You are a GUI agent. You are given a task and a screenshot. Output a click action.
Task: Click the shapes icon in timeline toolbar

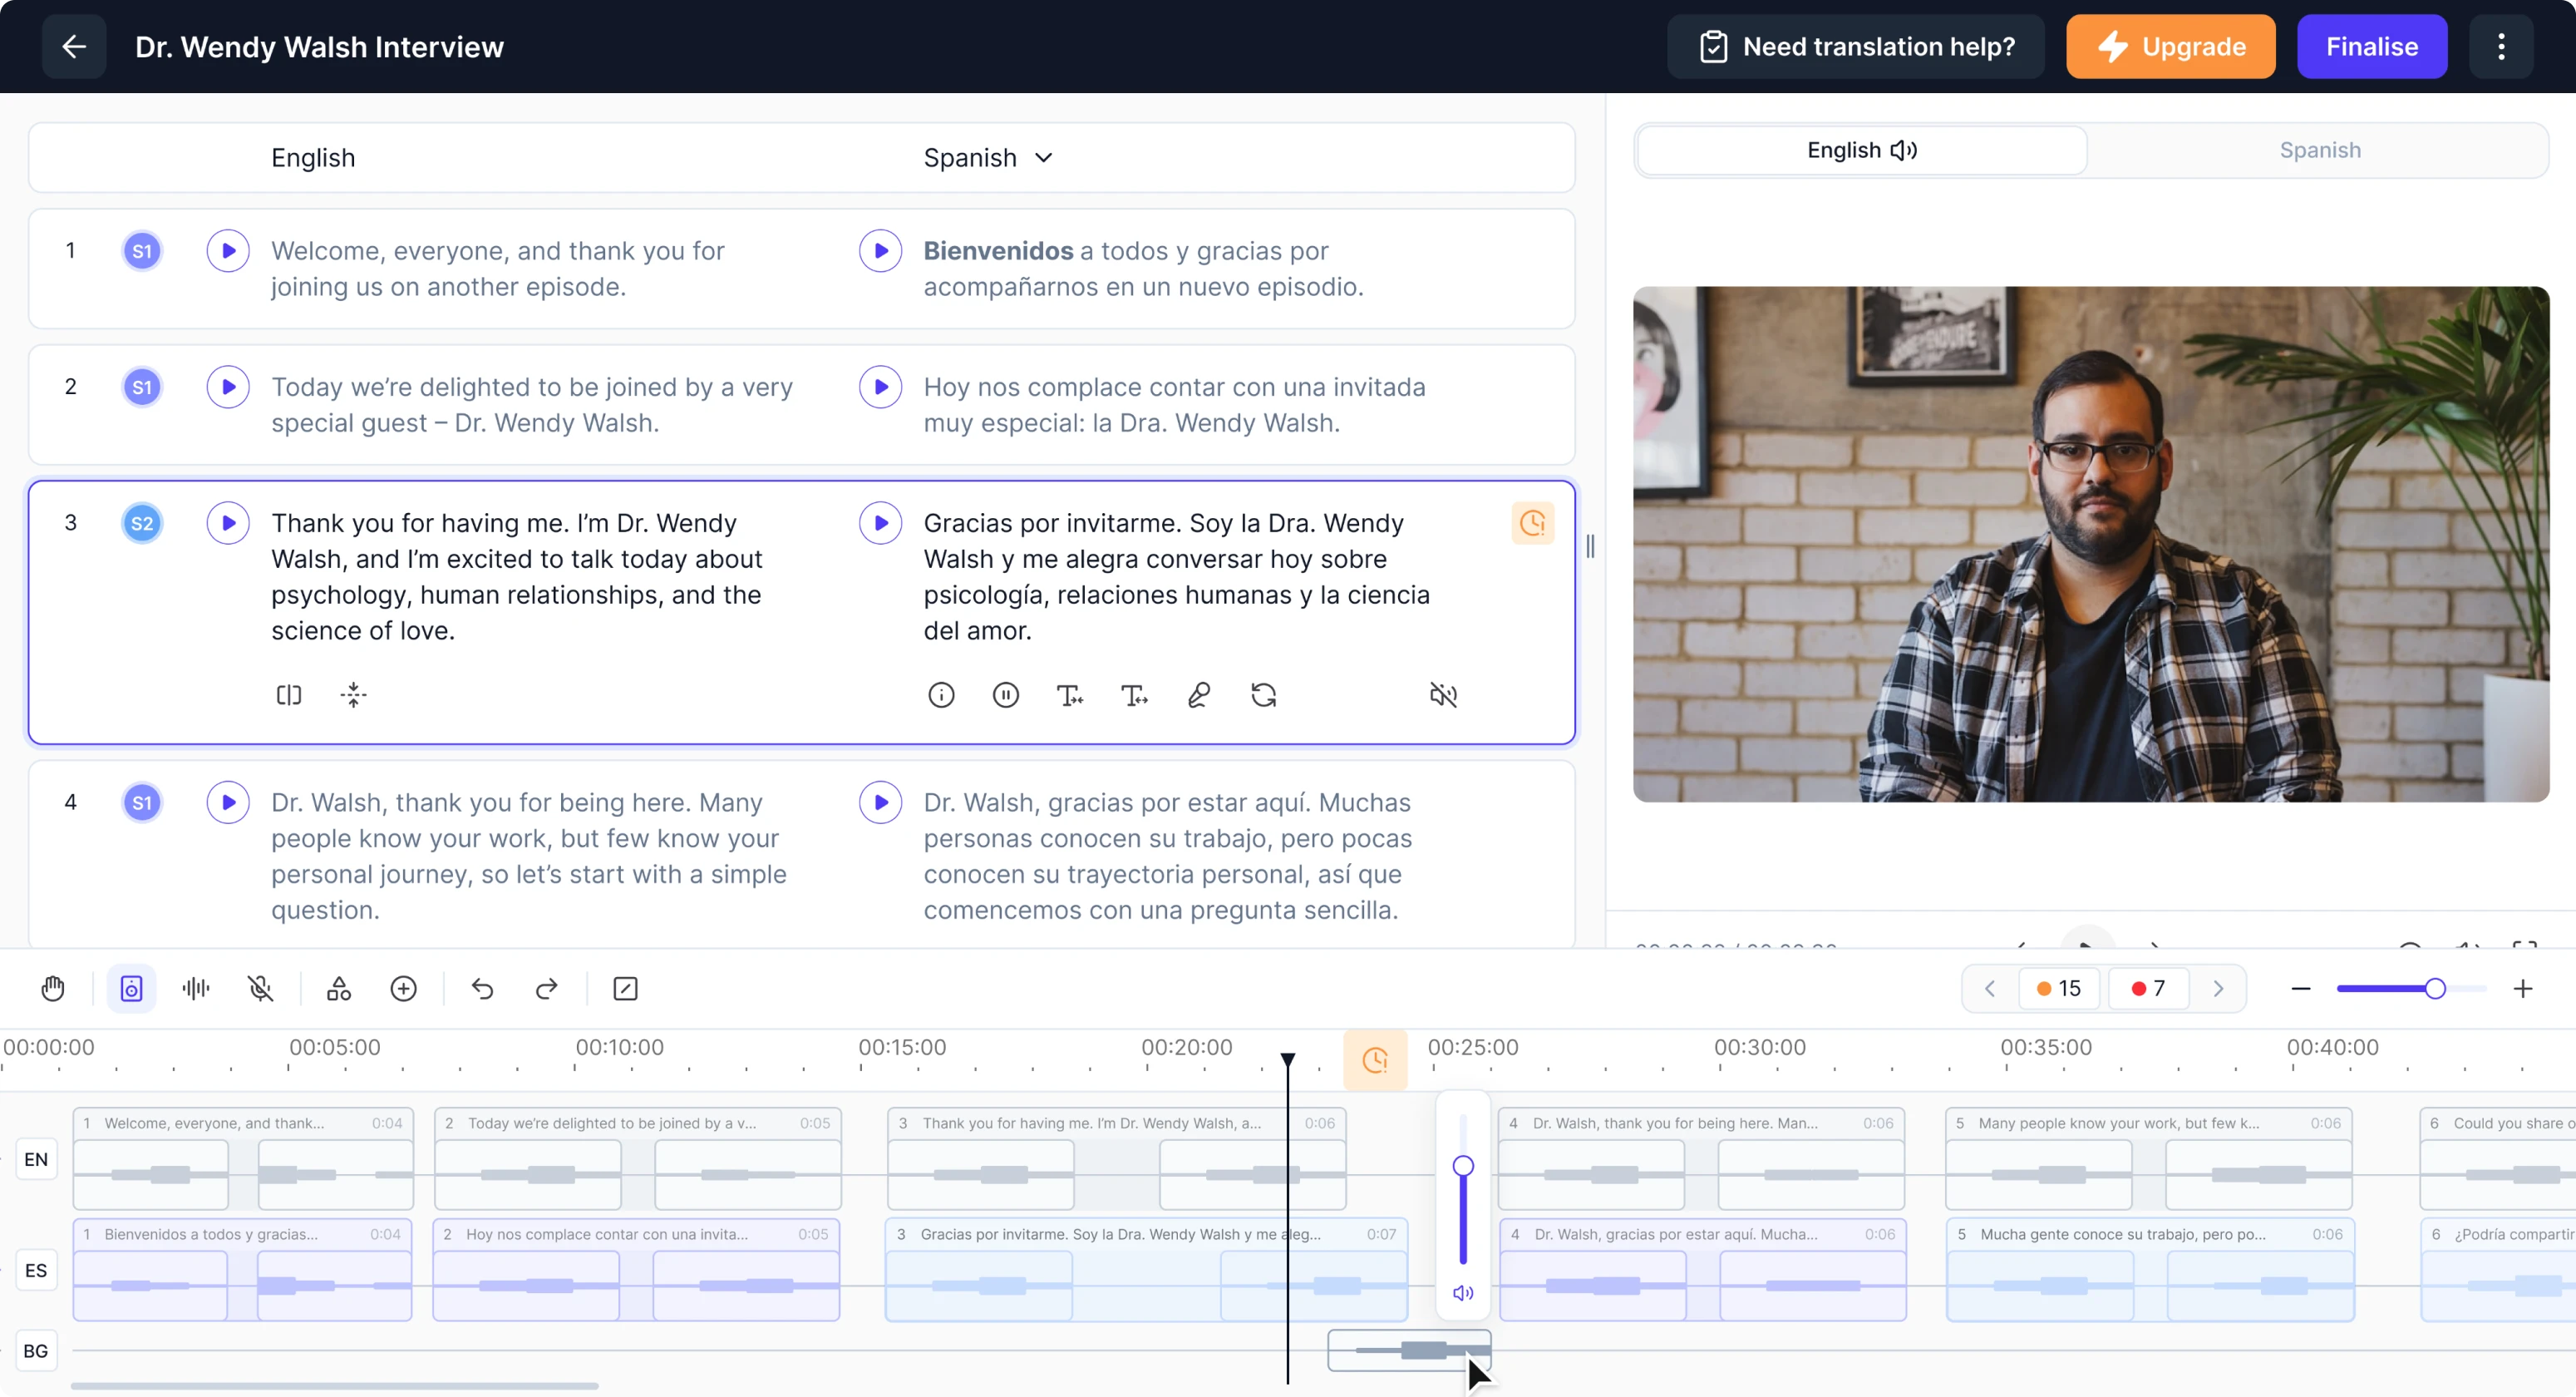click(x=339, y=989)
